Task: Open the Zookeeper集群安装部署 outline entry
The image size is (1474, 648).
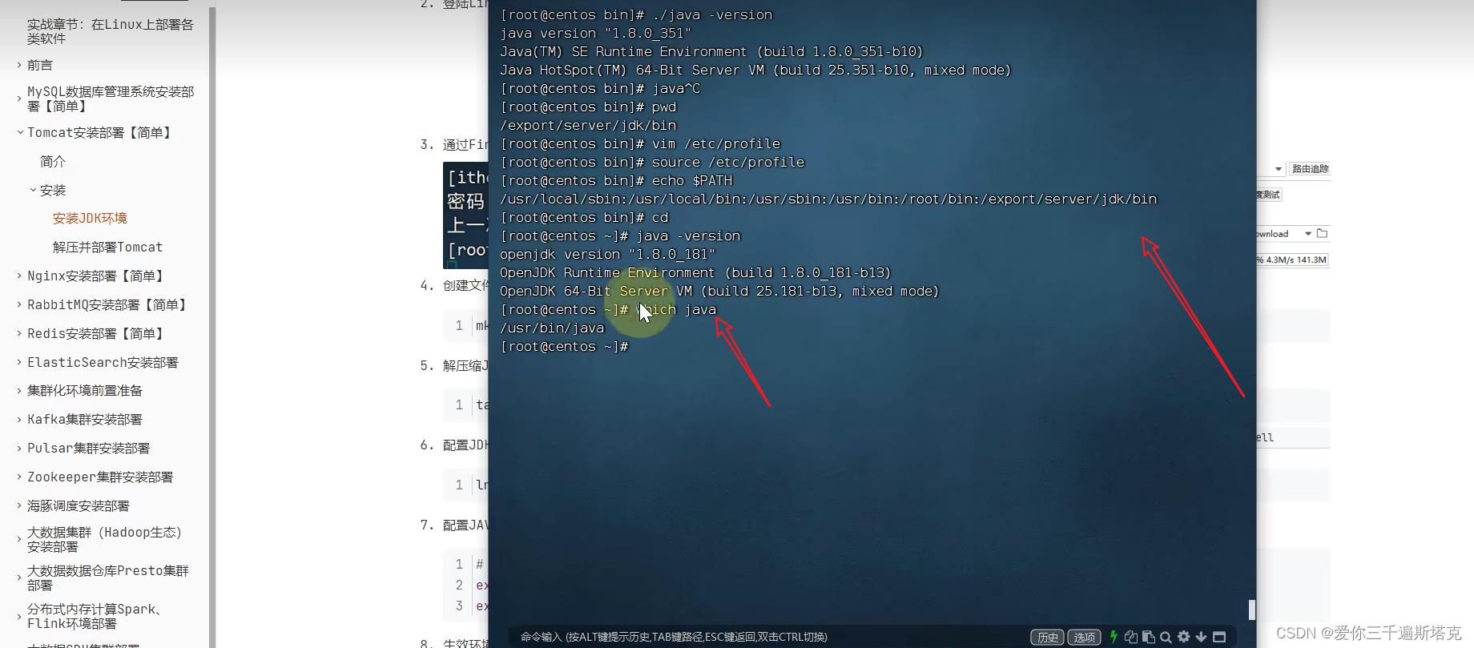Action: tap(100, 477)
